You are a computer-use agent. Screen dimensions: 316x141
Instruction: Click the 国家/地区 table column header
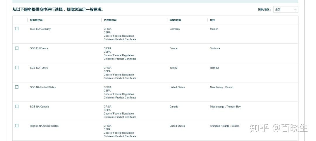175,20
